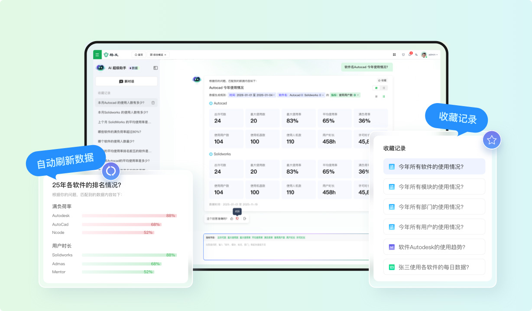This screenshot has height=311, width=532.
Task: Select 今年所有模块的使用情况 from favorites list
Action: click(434, 187)
